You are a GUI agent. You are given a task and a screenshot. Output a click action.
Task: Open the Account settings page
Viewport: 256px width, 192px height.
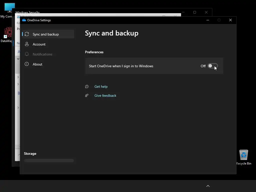point(39,44)
